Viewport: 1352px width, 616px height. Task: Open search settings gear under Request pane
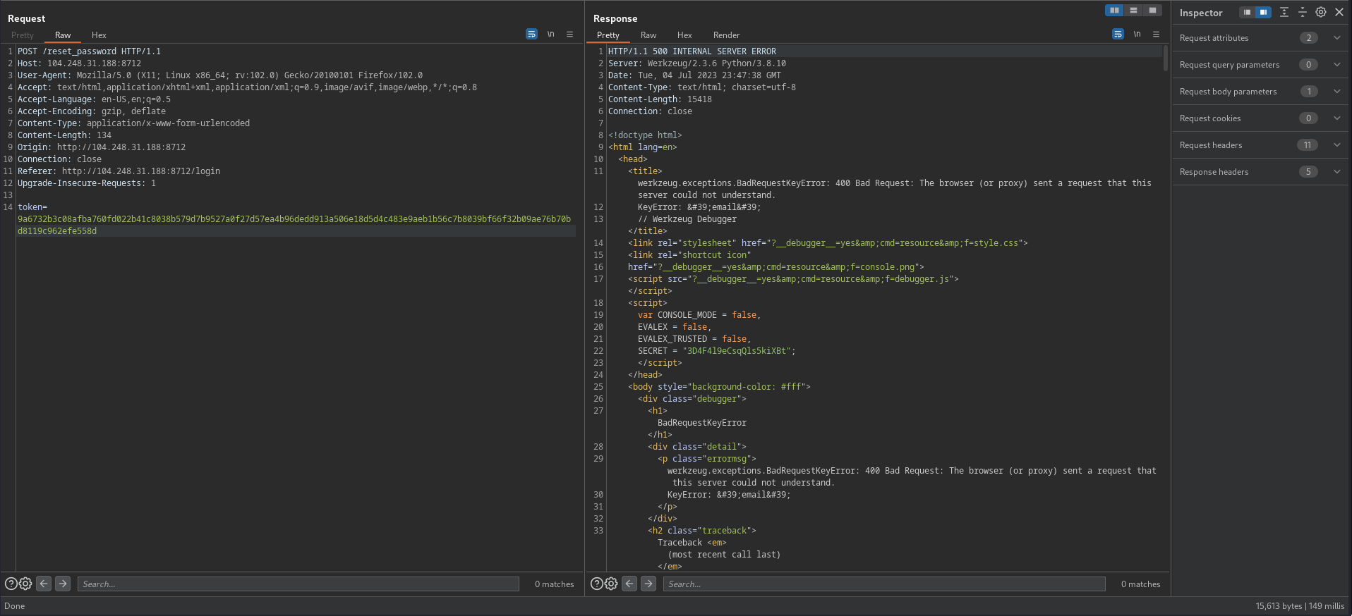pyautogui.click(x=25, y=584)
